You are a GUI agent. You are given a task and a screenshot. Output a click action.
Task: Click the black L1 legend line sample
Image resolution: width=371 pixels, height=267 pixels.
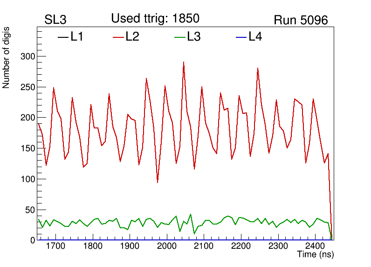point(63,37)
